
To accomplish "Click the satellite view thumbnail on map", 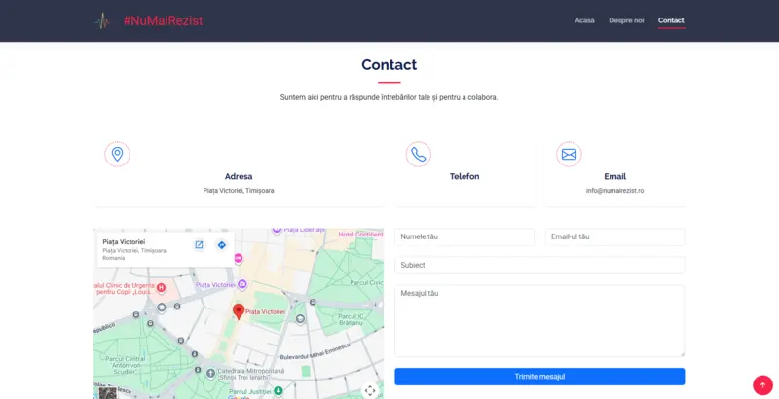I will [x=107, y=393].
